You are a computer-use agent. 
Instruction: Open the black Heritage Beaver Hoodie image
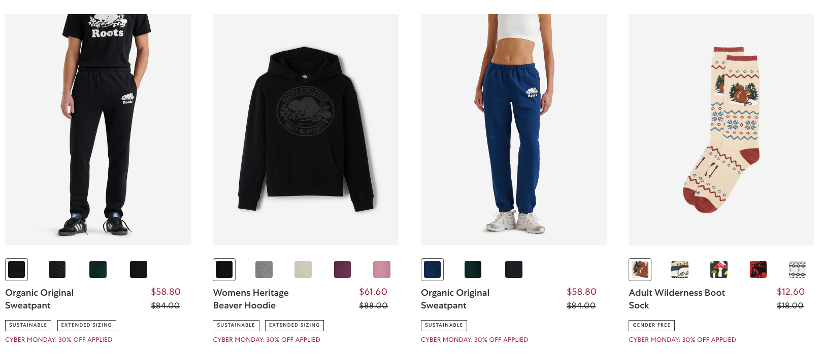click(306, 130)
